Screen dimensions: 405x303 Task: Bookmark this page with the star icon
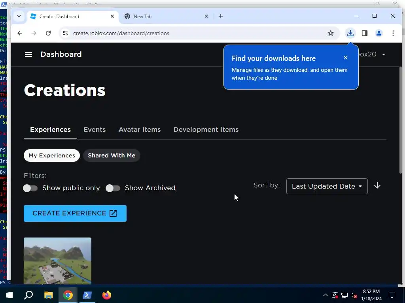(x=331, y=33)
